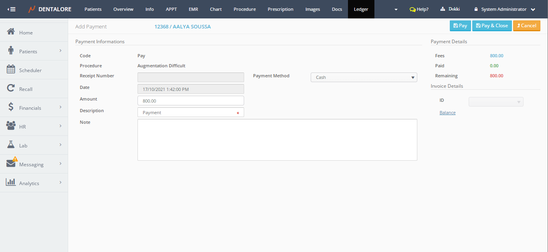Click the Analytics bar chart icon

11,182
